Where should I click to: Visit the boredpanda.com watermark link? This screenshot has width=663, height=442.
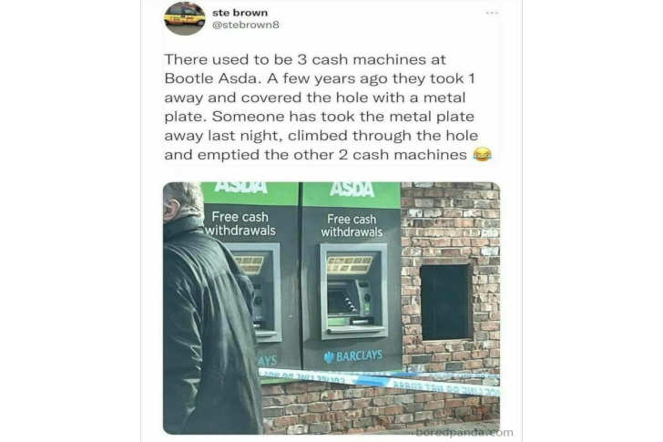pyautogui.click(x=464, y=432)
